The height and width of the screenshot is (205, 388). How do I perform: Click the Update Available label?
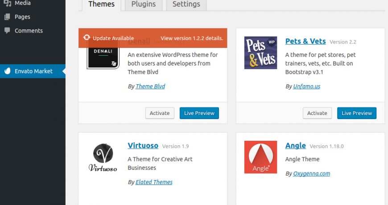[113, 38]
